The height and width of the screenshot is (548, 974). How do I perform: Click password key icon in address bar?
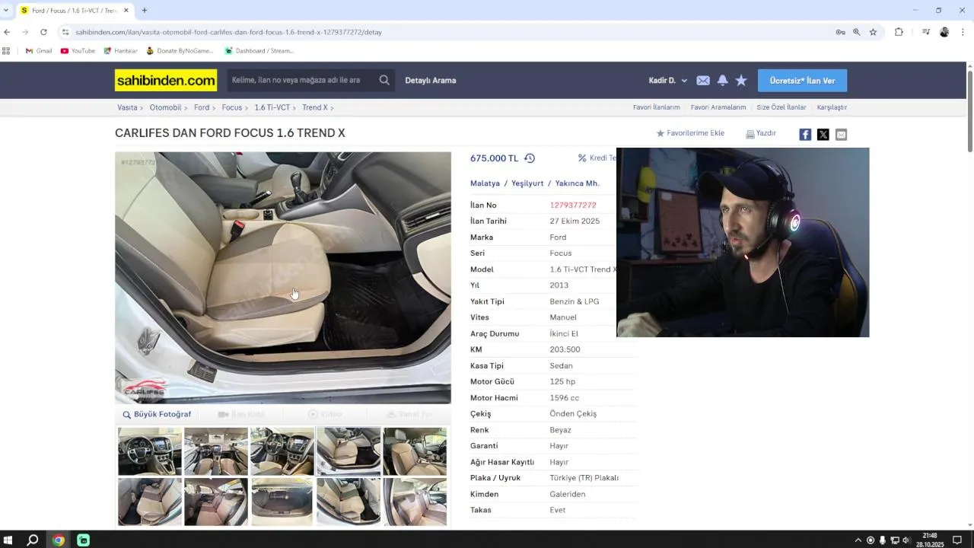(x=840, y=32)
